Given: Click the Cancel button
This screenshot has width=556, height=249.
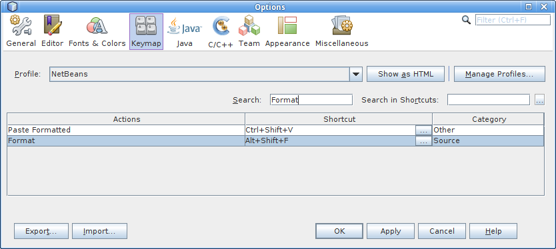Looking at the screenshot, I should pyautogui.click(x=442, y=231).
